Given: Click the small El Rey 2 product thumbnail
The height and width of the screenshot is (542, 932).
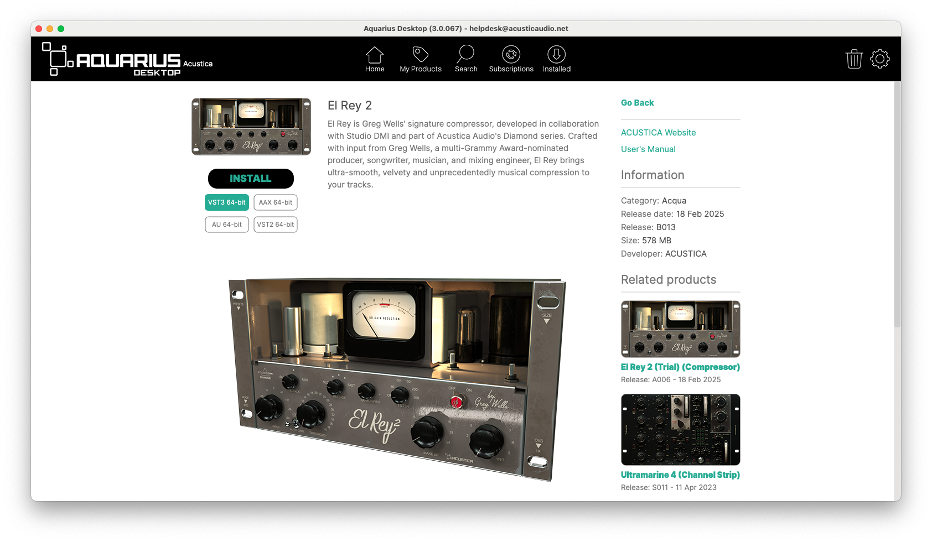Looking at the screenshot, I should [251, 127].
